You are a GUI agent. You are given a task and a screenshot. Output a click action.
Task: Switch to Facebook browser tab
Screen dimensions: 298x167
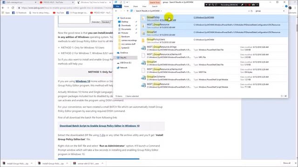click(x=19, y=2)
